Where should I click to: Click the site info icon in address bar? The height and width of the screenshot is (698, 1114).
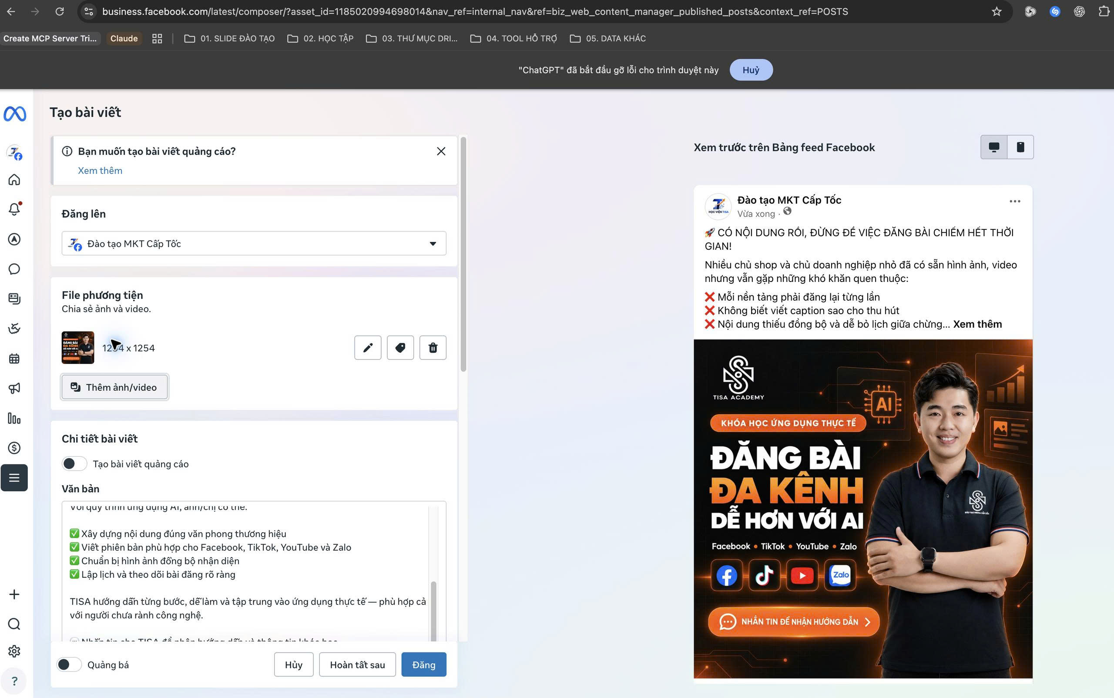[88, 12]
